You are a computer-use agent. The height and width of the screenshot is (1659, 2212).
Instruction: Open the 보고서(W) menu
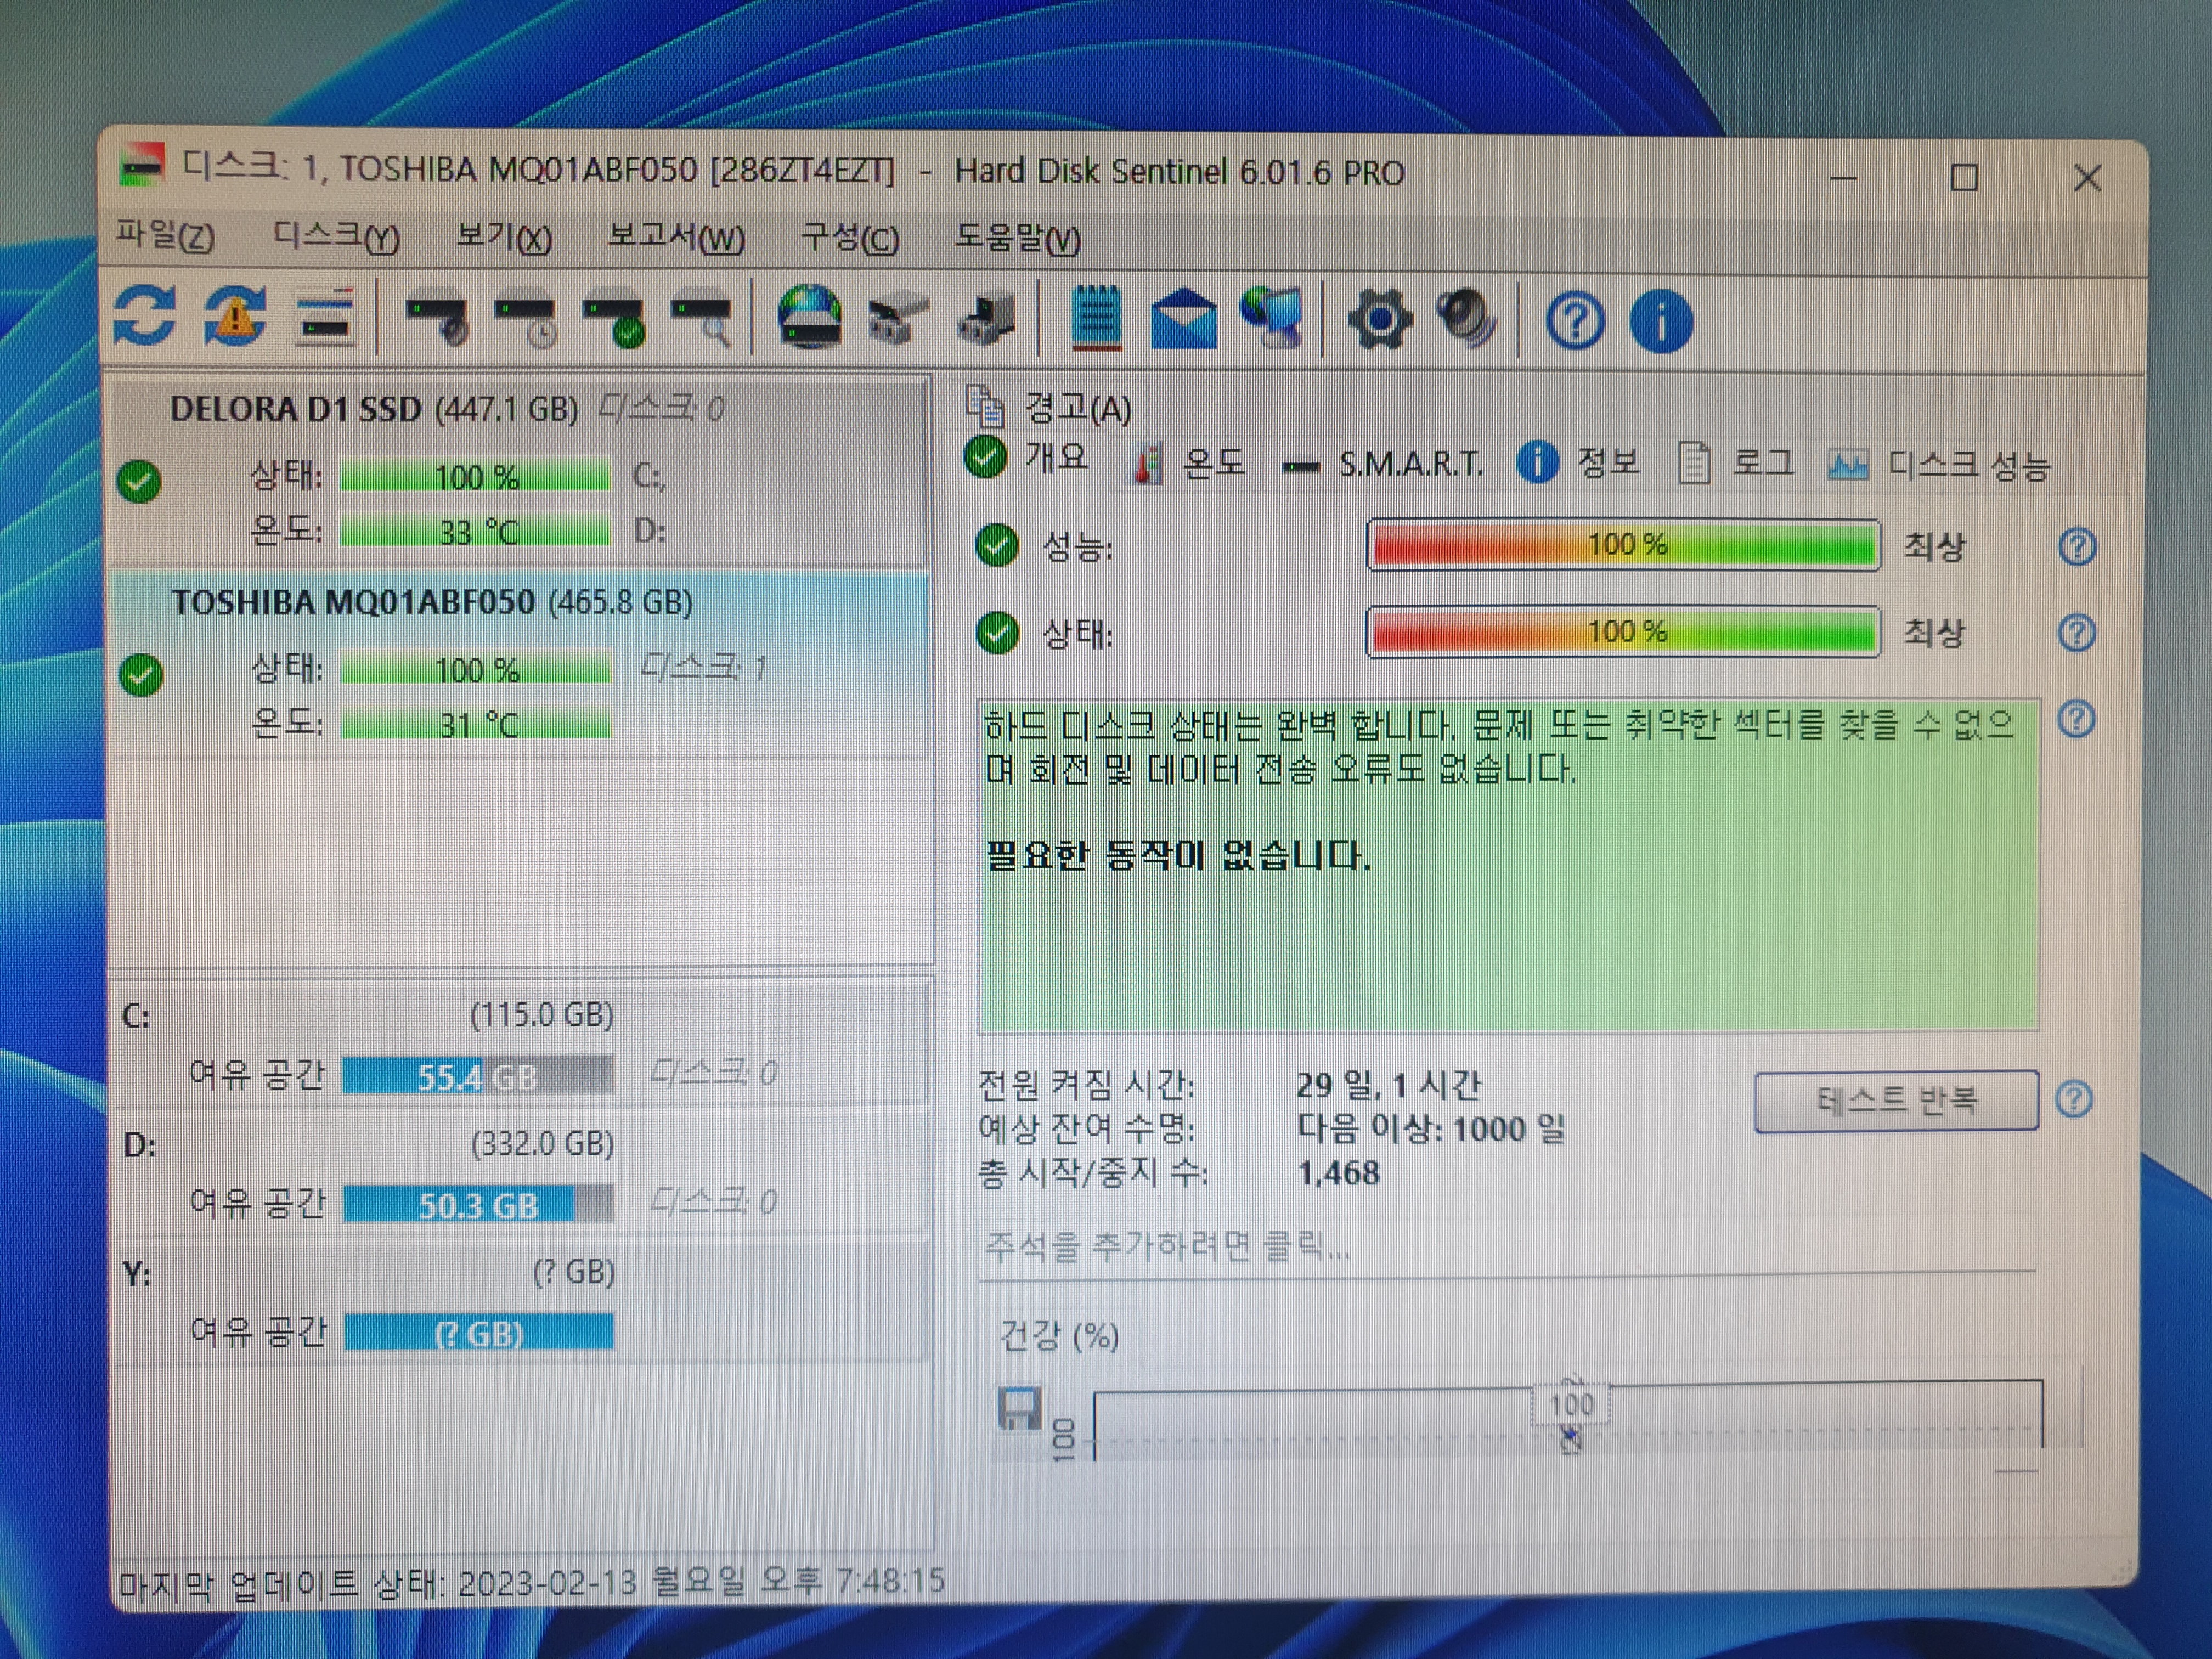(x=676, y=238)
